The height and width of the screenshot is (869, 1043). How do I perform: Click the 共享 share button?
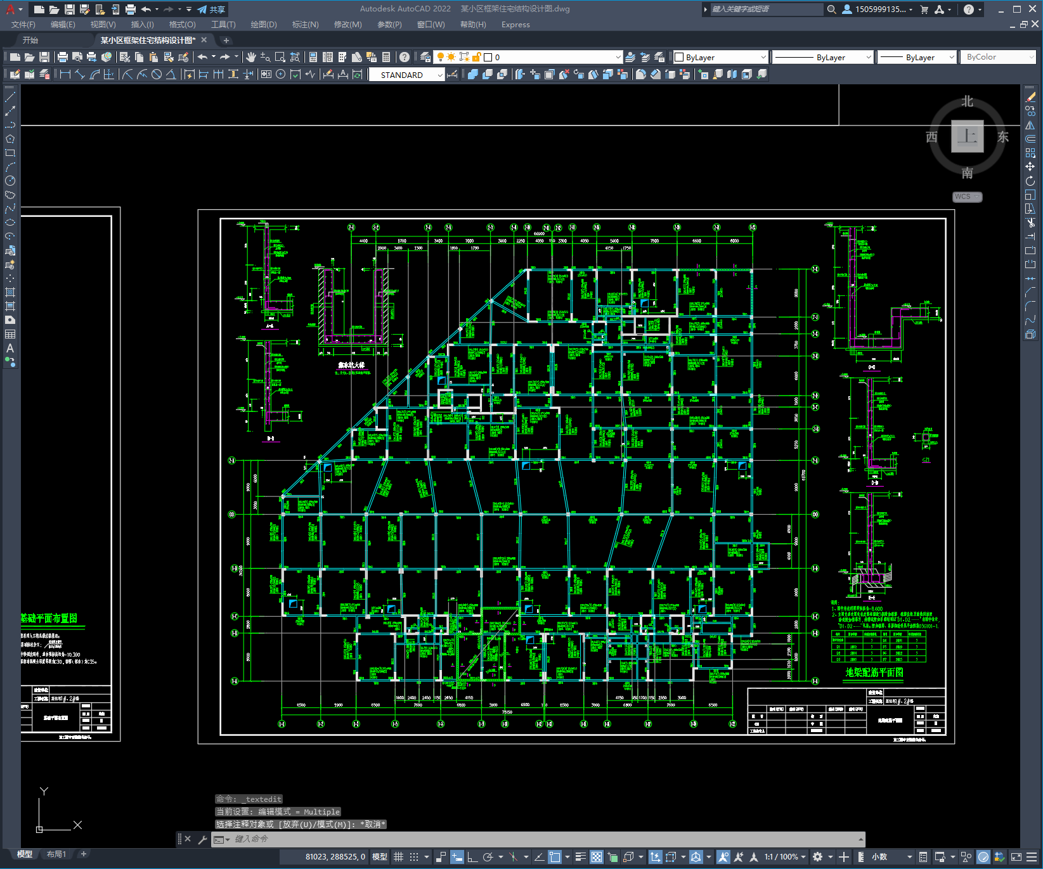tap(211, 10)
